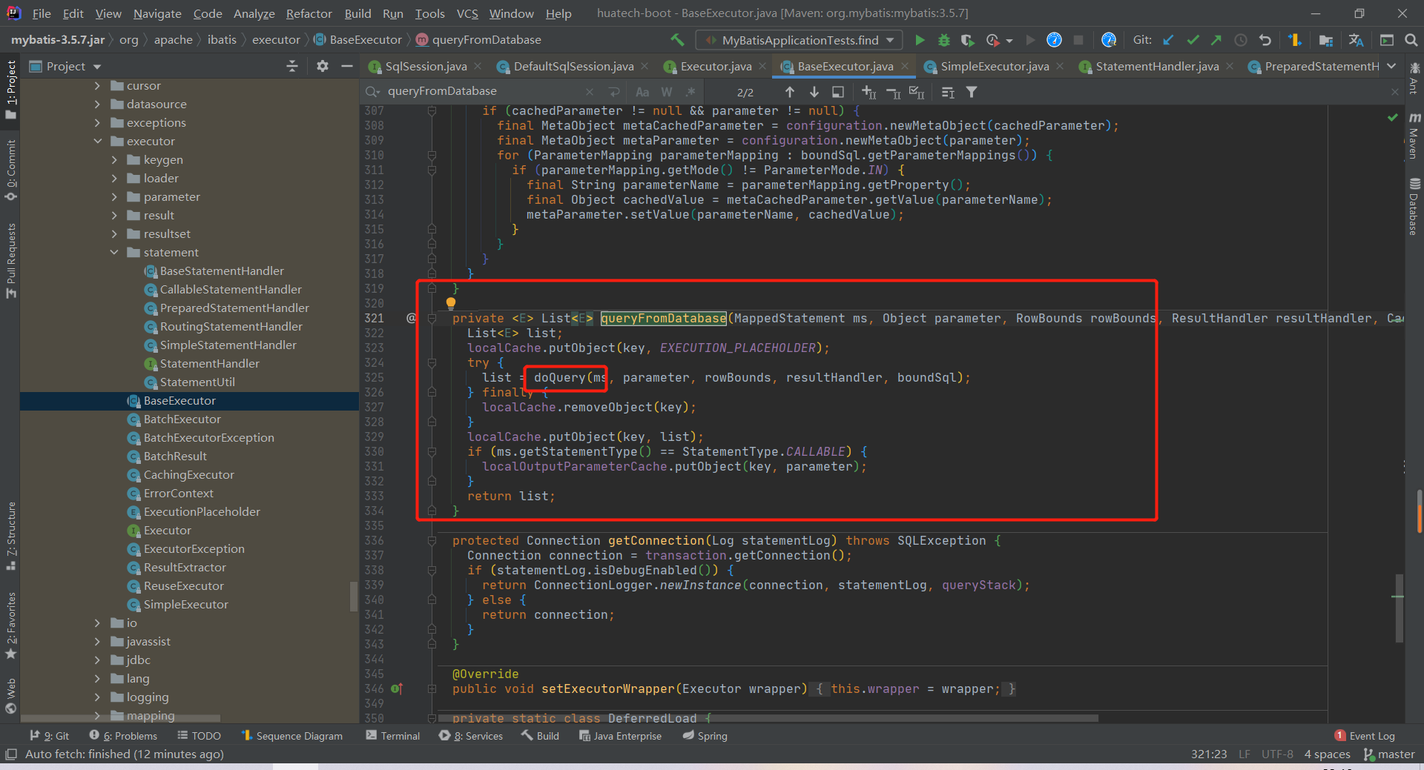Fold the queryFromDatabase method at line 321
The width and height of the screenshot is (1424, 770).
tap(432, 318)
